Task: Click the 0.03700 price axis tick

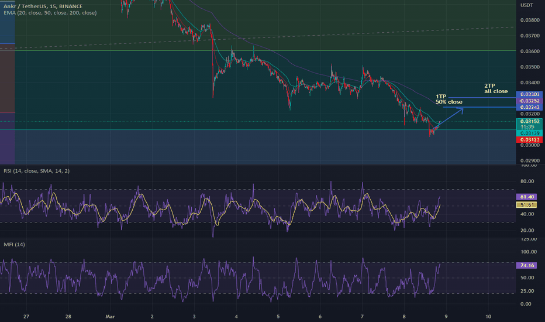Action: point(530,36)
